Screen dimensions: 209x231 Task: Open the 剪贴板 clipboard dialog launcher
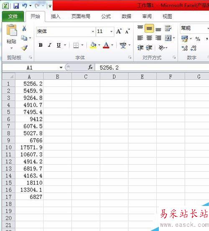(x=31, y=58)
